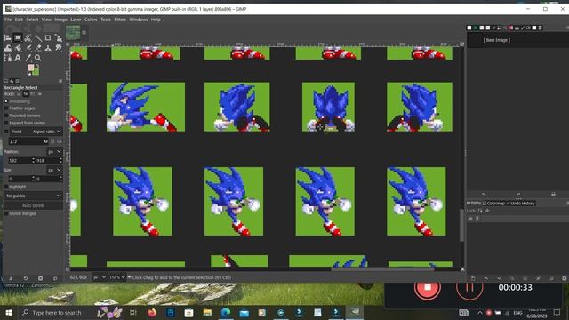Select the Paths tool
569x320 pixels.
click(8, 58)
